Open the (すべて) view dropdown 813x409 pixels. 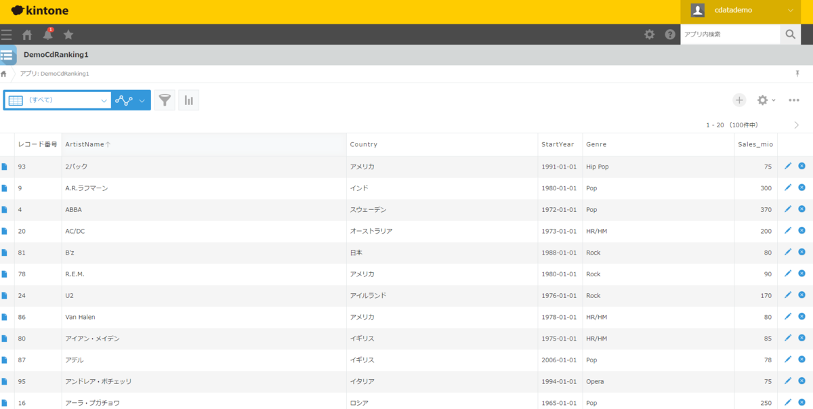58,100
